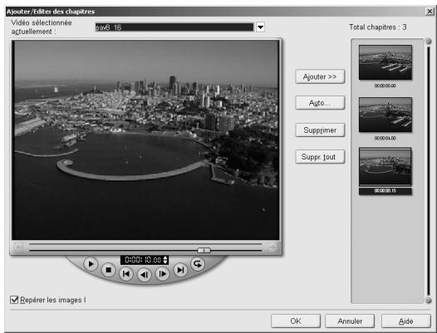
Task: Click the timecode field 0:00:10.00
Action: point(142,260)
